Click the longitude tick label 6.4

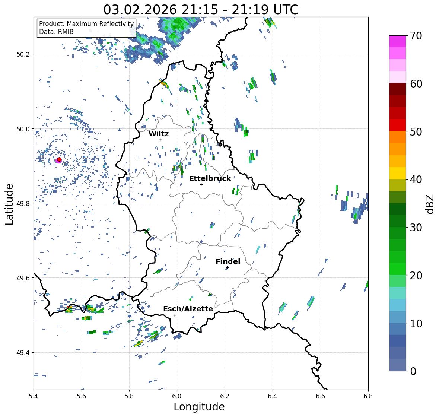pyautogui.click(x=273, y=396)
